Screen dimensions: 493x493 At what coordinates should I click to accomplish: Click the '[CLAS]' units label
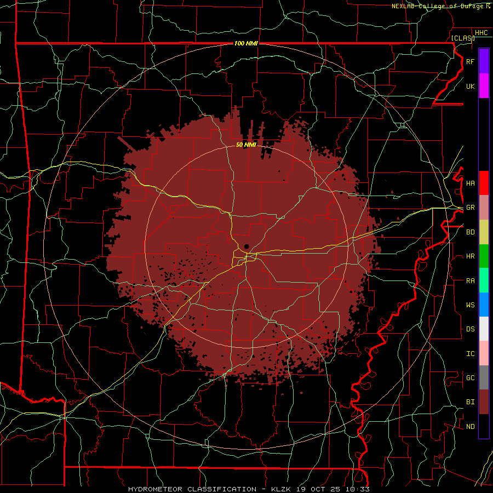(462, 38)
